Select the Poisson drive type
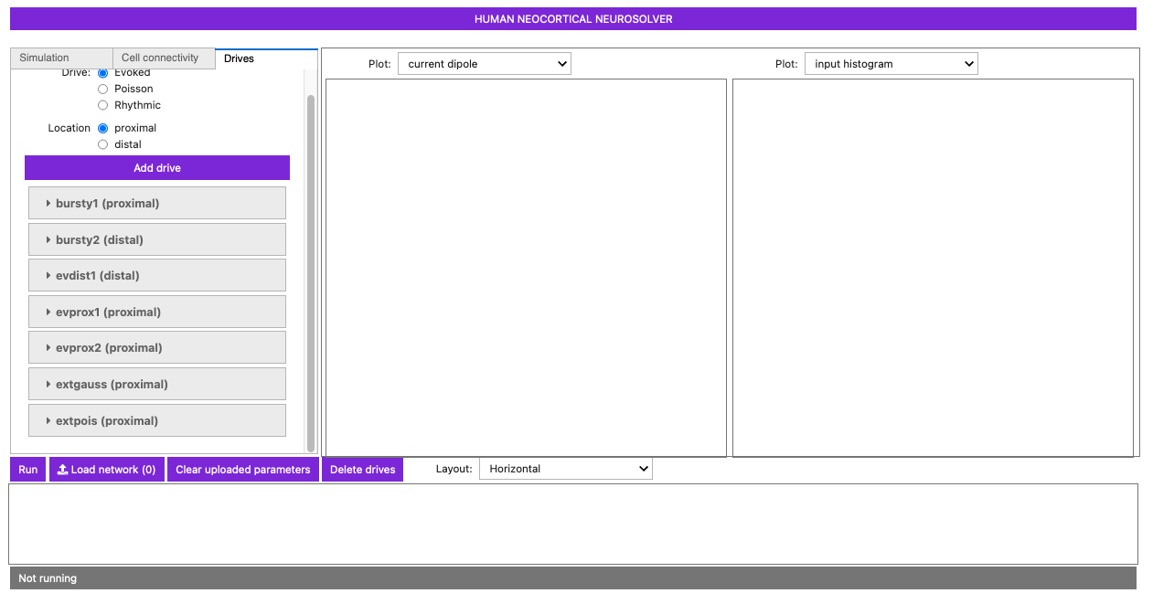The image size is (1153, 604). (103, 89)
